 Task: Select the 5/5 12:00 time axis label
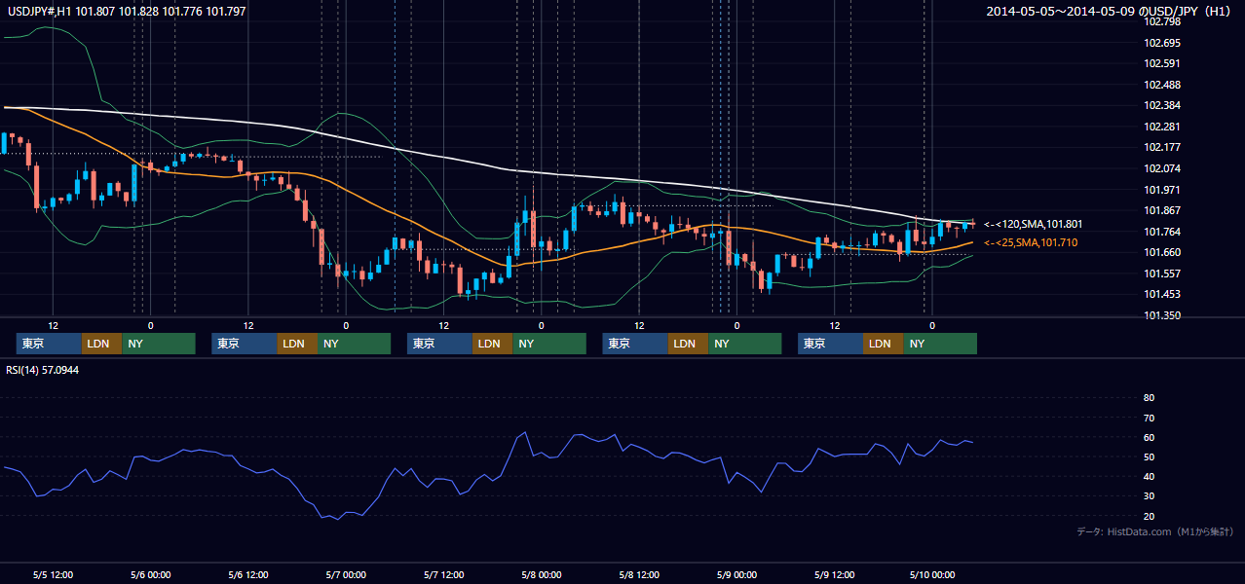(x=53, y=574)
